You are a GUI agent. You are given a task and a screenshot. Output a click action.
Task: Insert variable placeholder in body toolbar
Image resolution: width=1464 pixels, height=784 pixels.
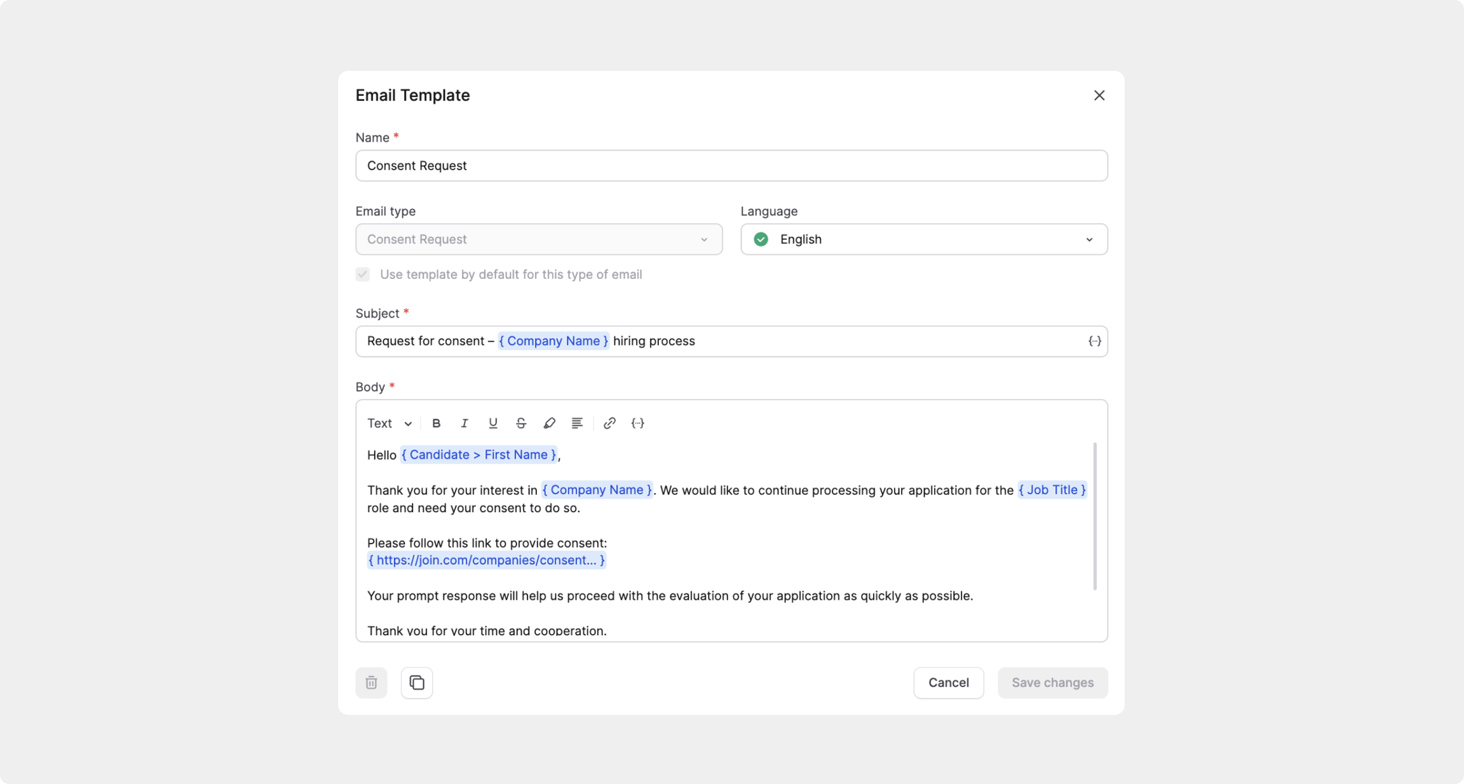(x=637, y=423)
